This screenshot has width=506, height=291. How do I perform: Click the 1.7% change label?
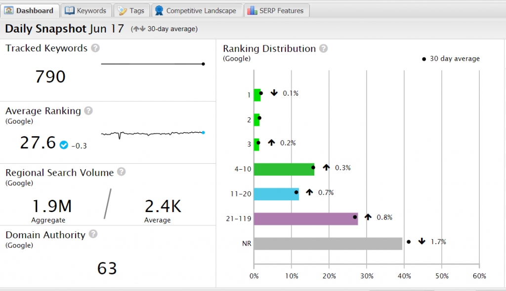click(438, 242)
